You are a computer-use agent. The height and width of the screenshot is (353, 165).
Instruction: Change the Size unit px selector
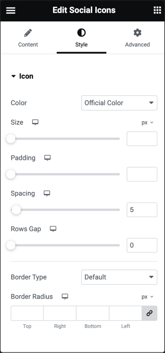[x=147, y=122]
